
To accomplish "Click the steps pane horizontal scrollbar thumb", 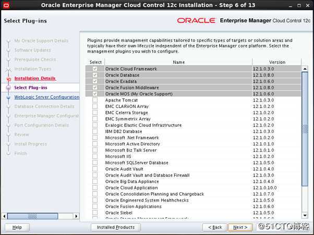I will 33,216.
